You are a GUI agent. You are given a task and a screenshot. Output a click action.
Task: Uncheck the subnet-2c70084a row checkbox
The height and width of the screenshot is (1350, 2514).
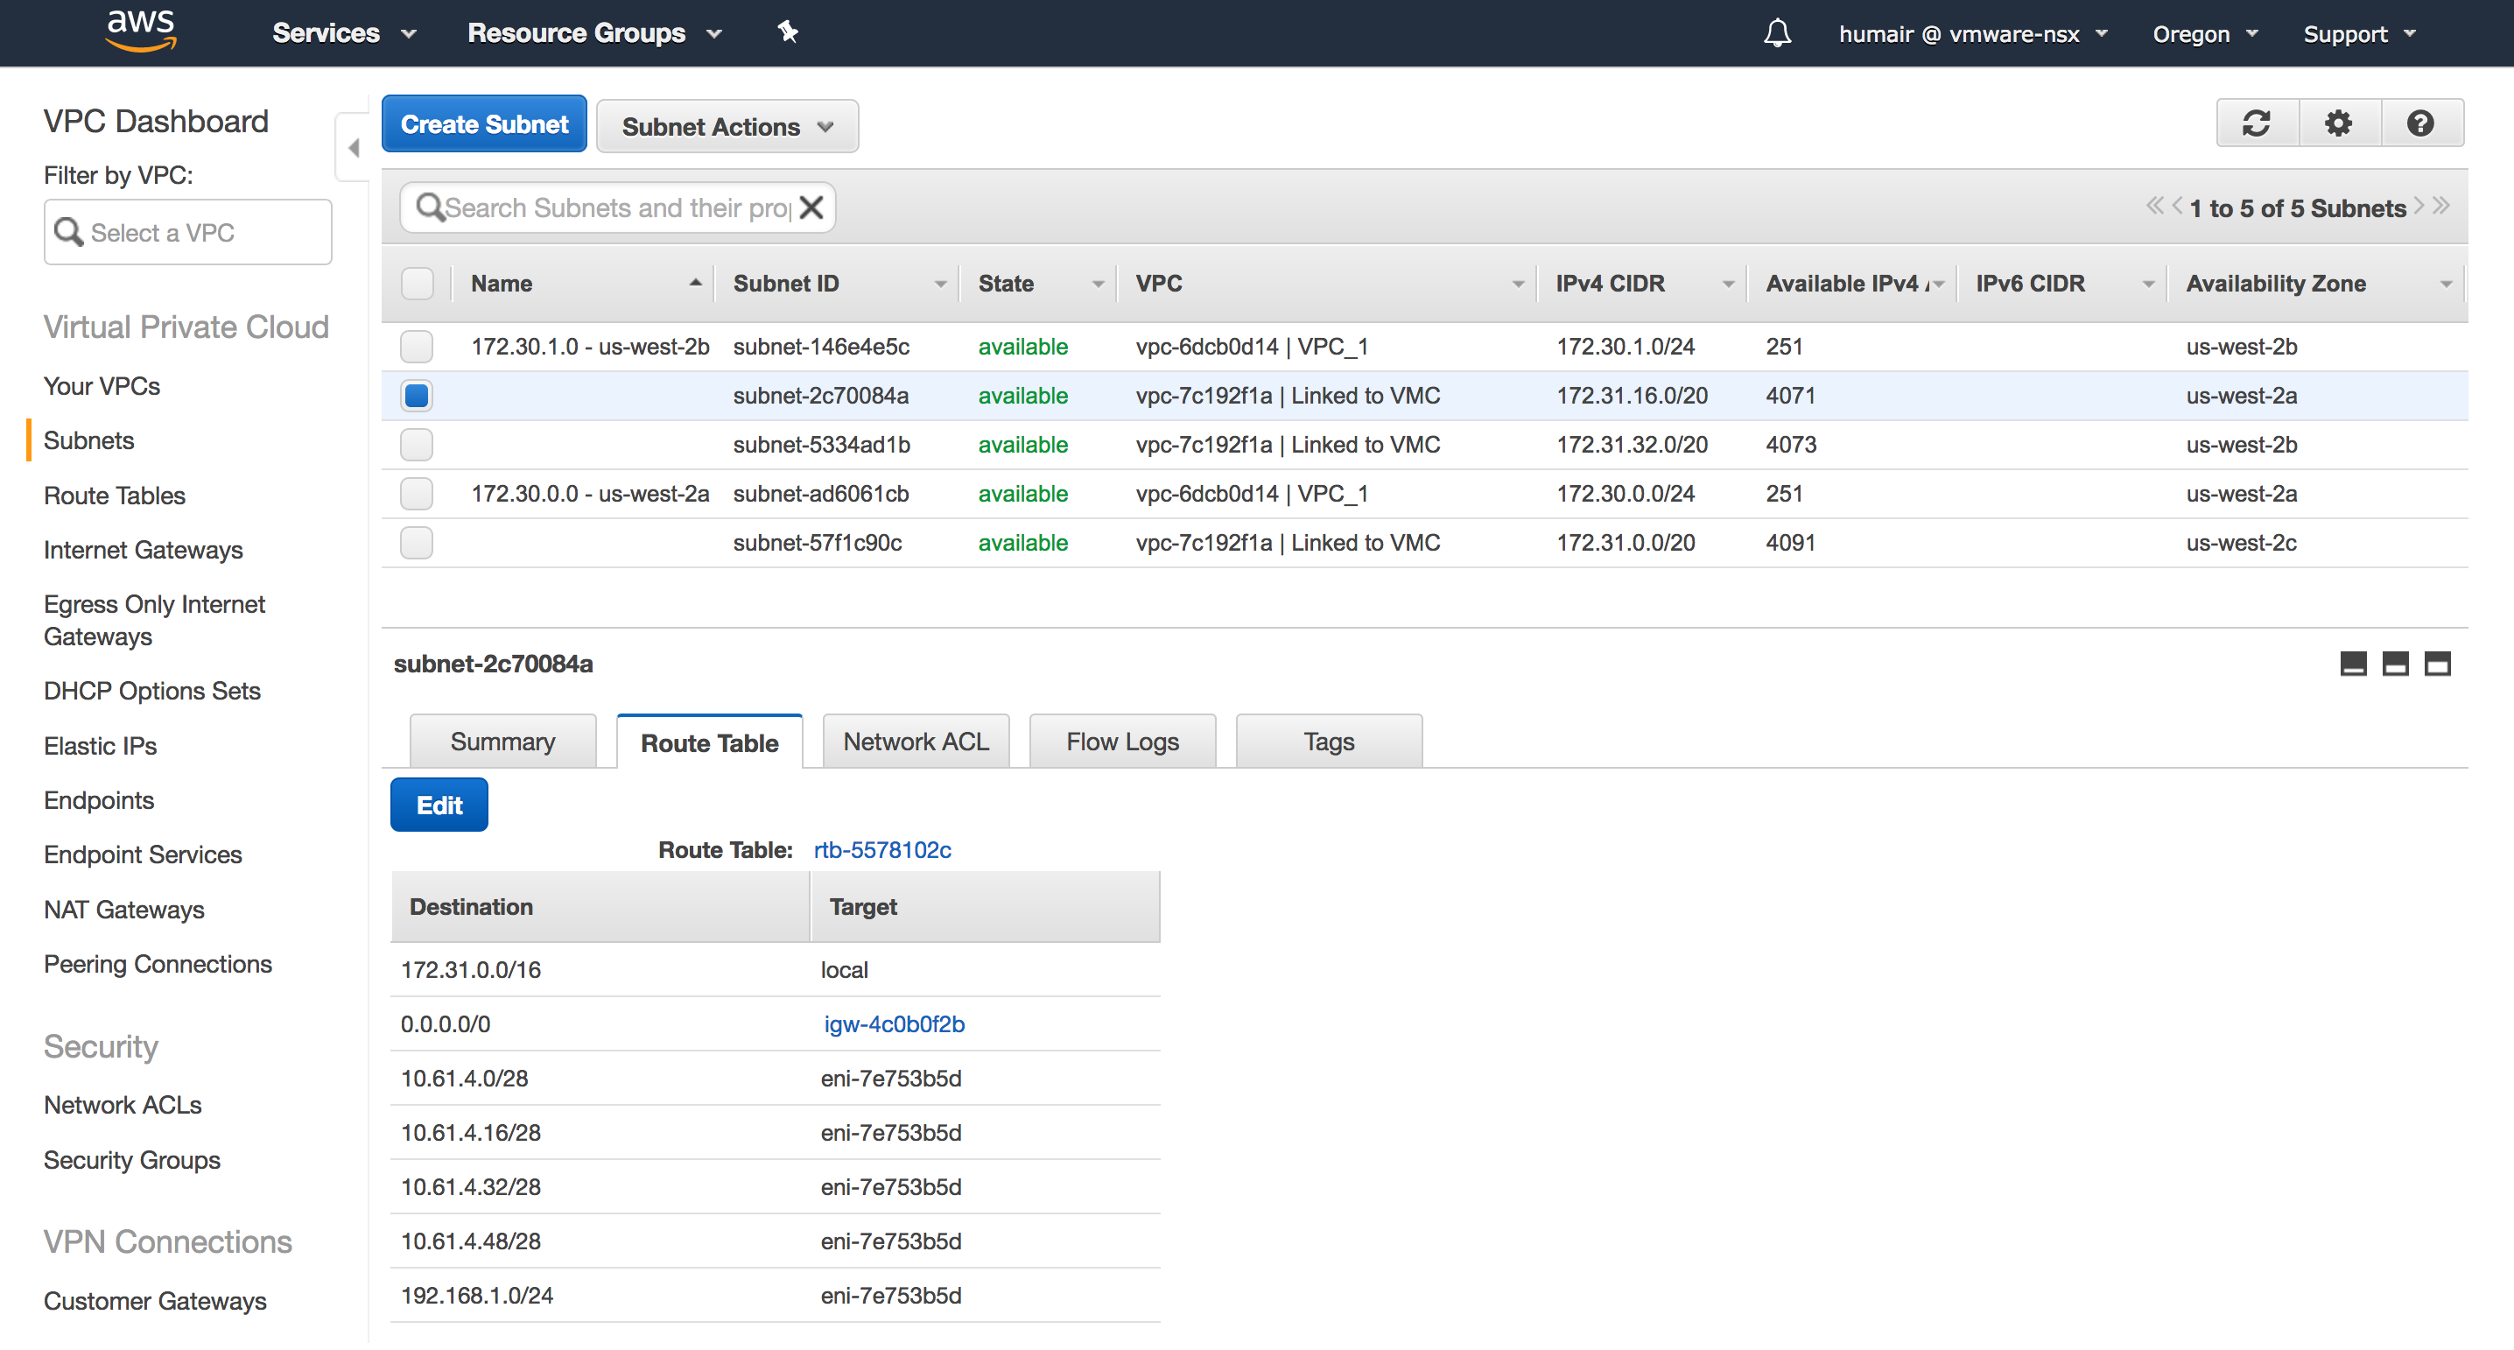417,397
